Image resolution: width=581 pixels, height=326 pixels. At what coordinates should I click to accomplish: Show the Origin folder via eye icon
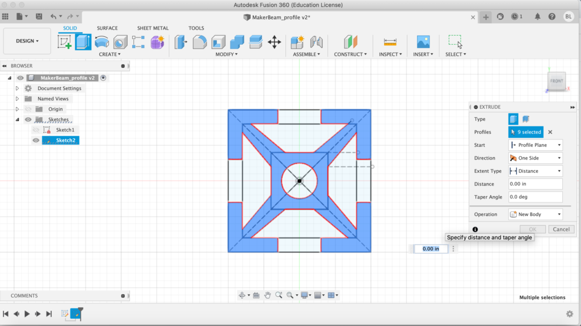(28, 109)
